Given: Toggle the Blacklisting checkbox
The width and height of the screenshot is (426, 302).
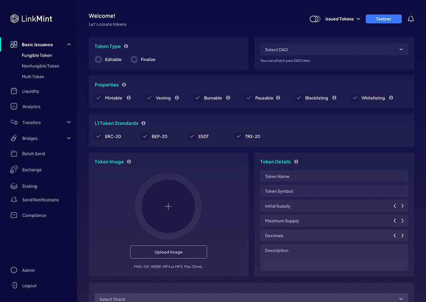Looking at the screenshot, I should pyautogui.click(x=299, y=97).
